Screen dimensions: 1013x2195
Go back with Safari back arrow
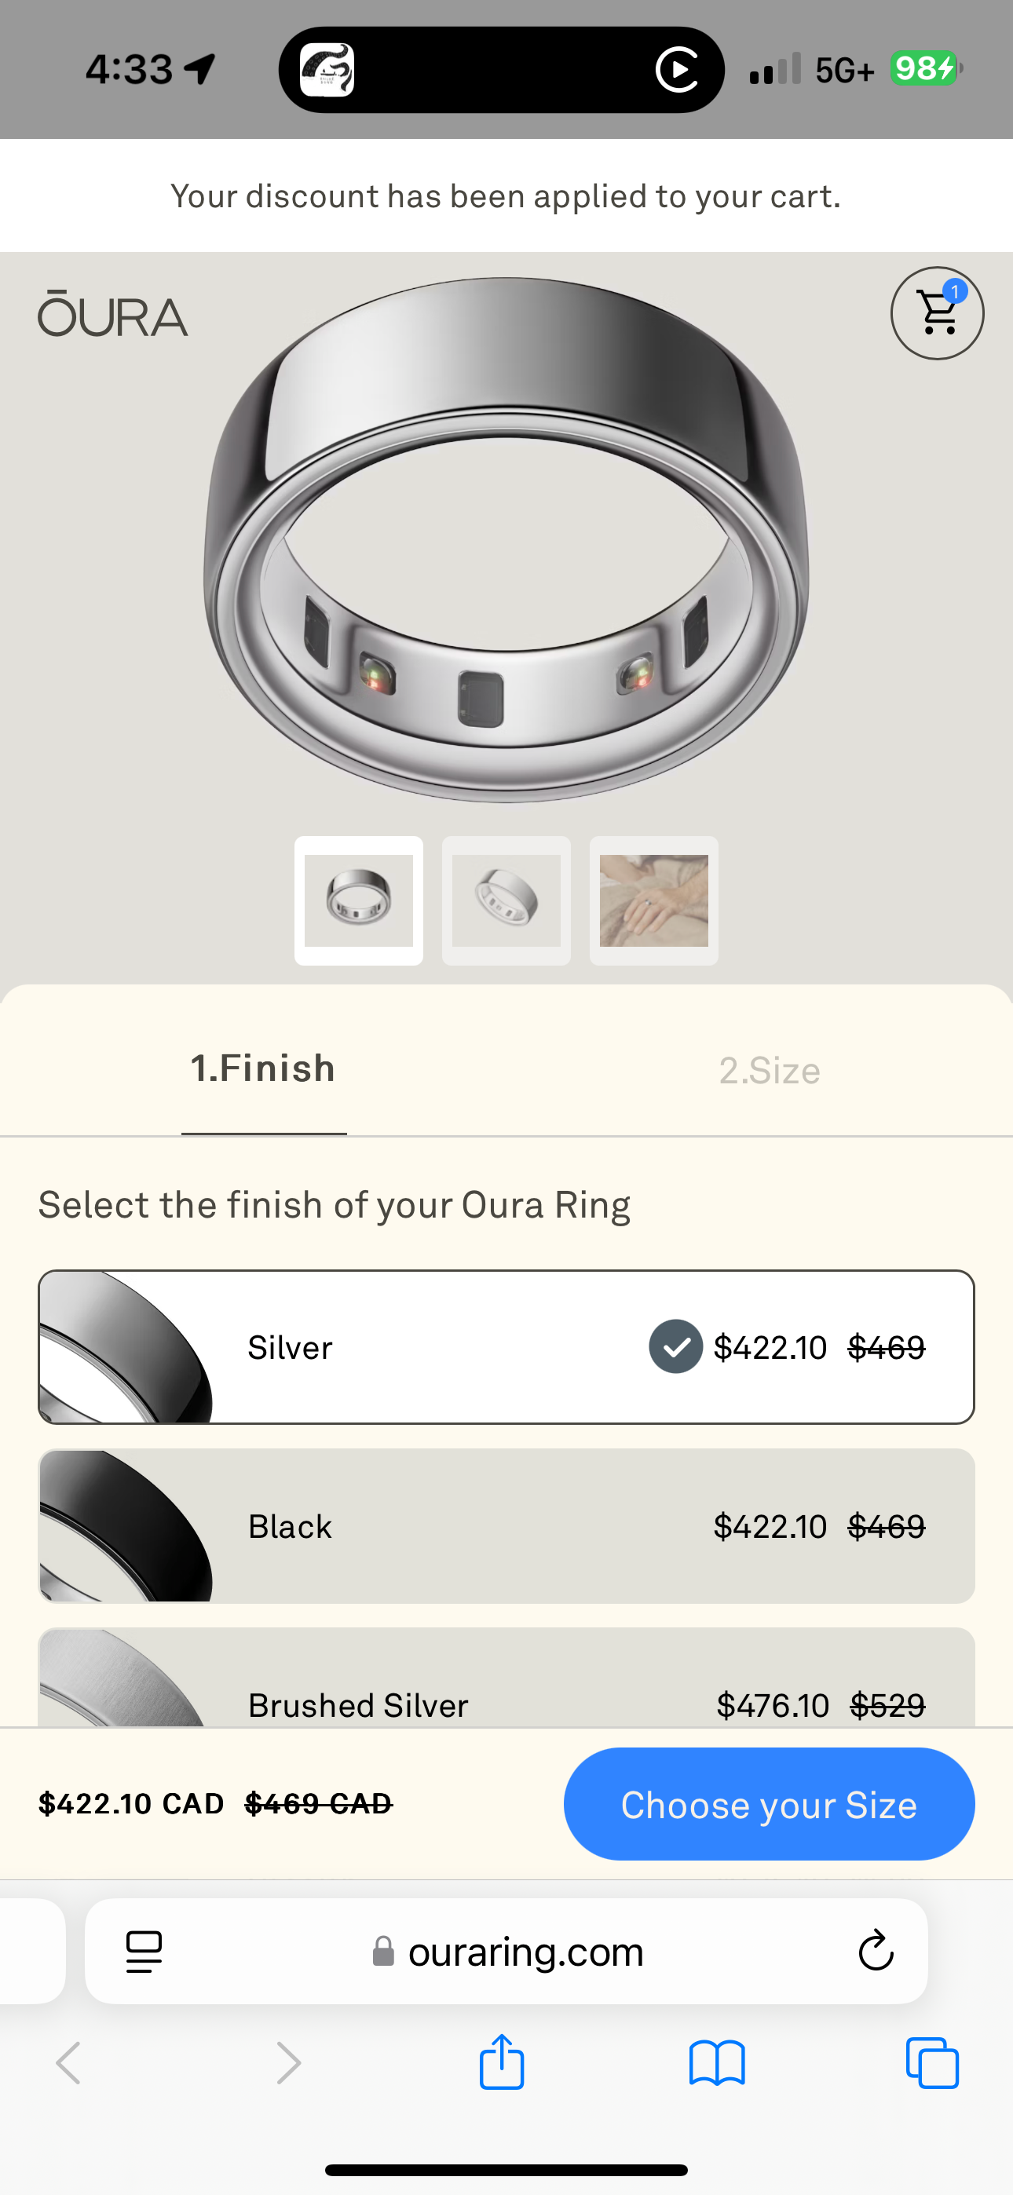click(68, 2063)
